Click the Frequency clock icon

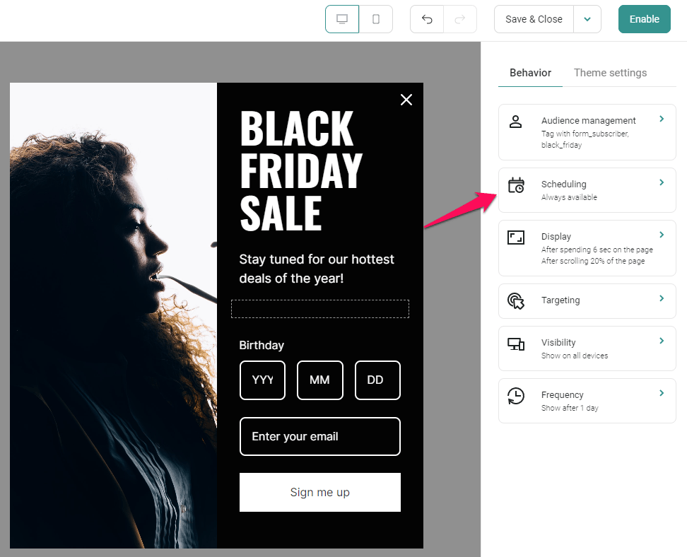coord(516,396)
